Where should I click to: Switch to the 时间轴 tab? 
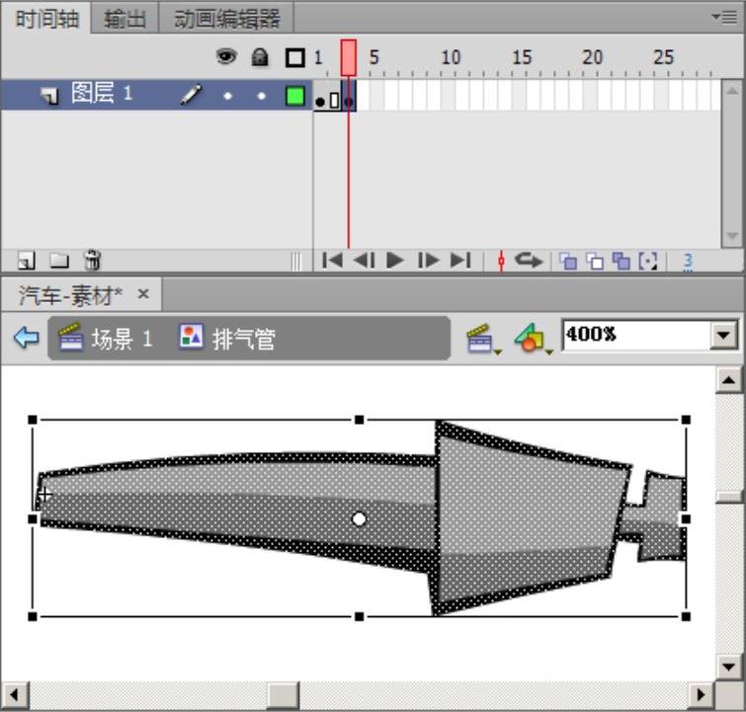click(x=46, y=19)
